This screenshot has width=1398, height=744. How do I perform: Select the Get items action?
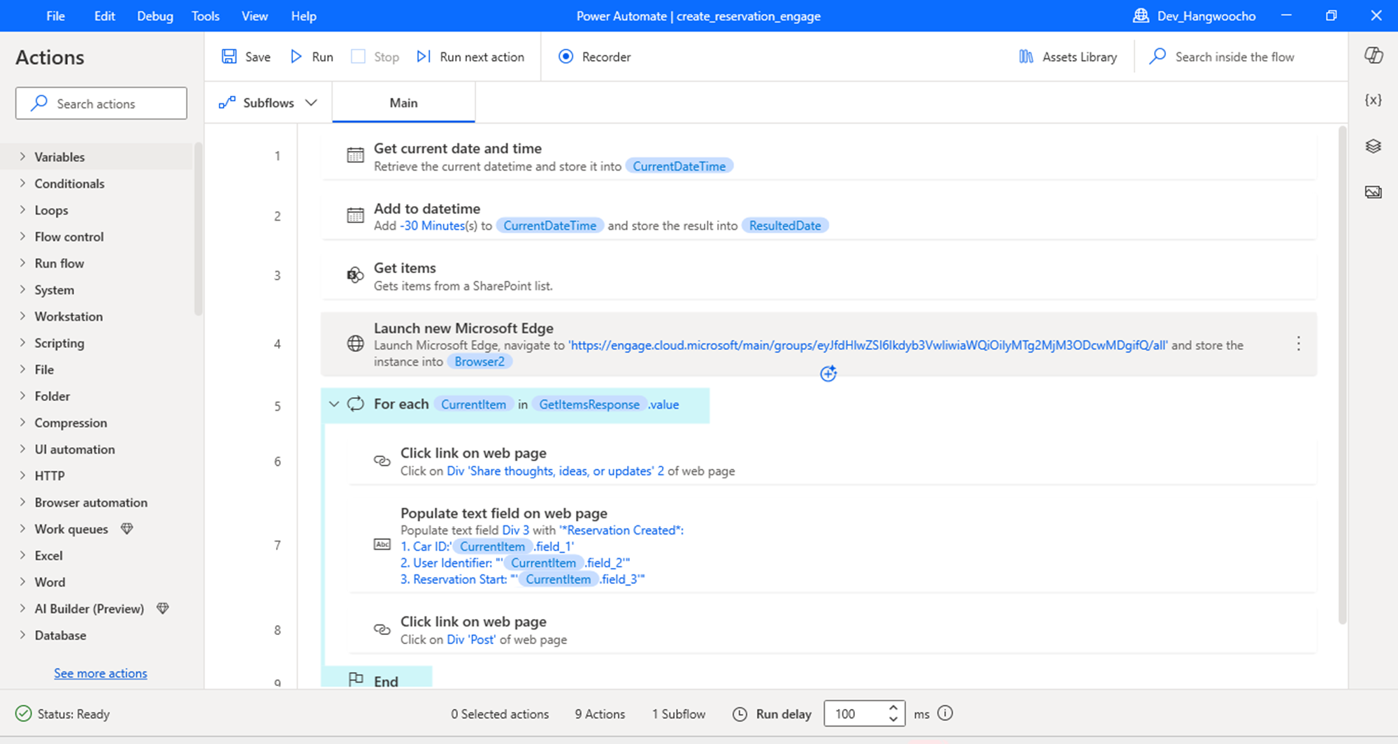click(x=819, y=276)
